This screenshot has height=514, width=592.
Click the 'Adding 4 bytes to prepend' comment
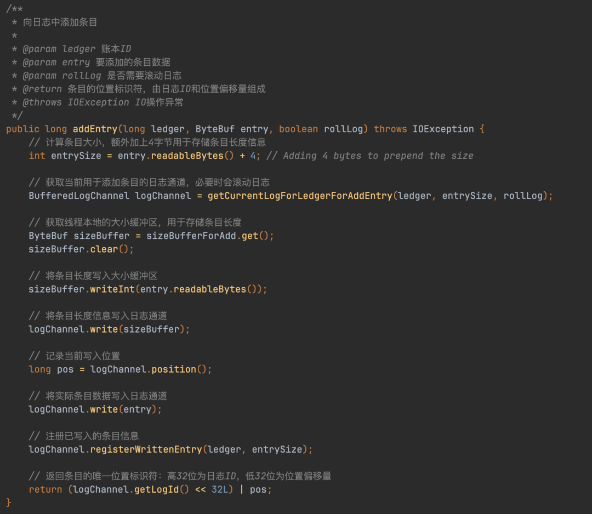coord(370,156)
